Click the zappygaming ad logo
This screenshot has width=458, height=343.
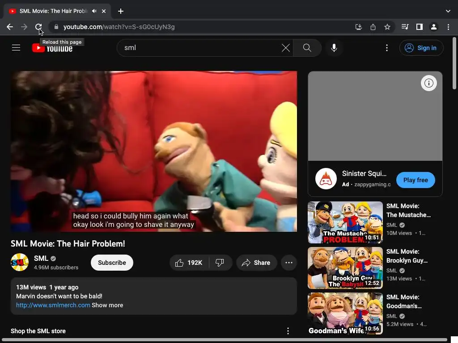[x=326, y=179]
